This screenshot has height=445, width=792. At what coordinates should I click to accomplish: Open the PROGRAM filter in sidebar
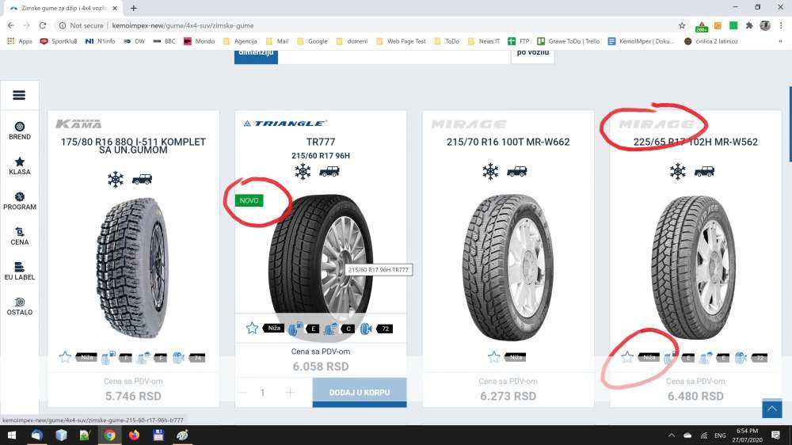(20, 201)
